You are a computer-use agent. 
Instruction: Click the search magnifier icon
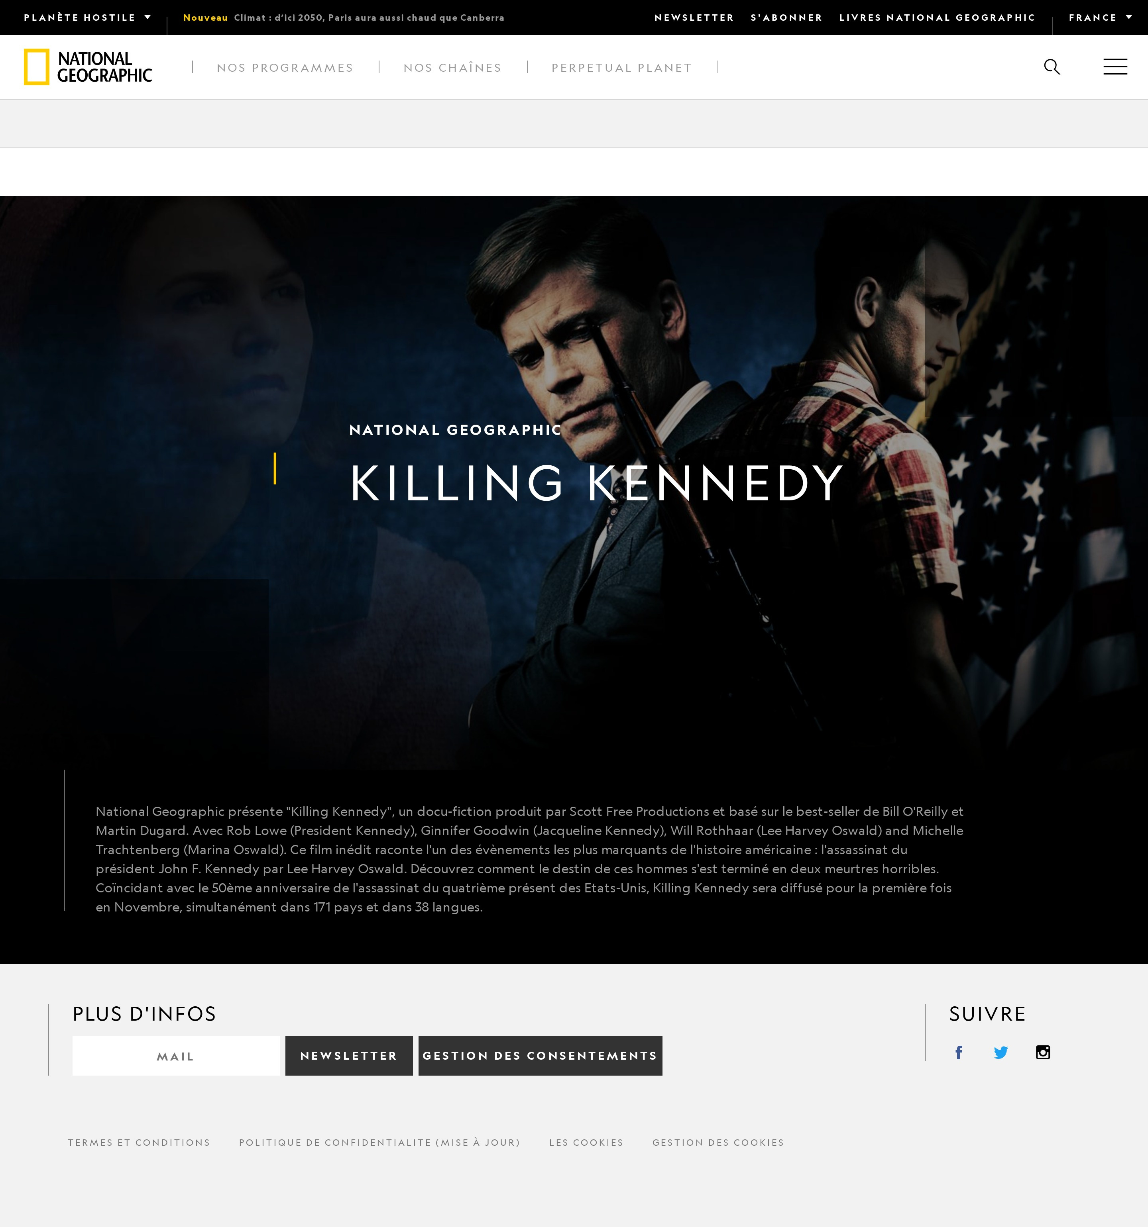pos(1052,67)
